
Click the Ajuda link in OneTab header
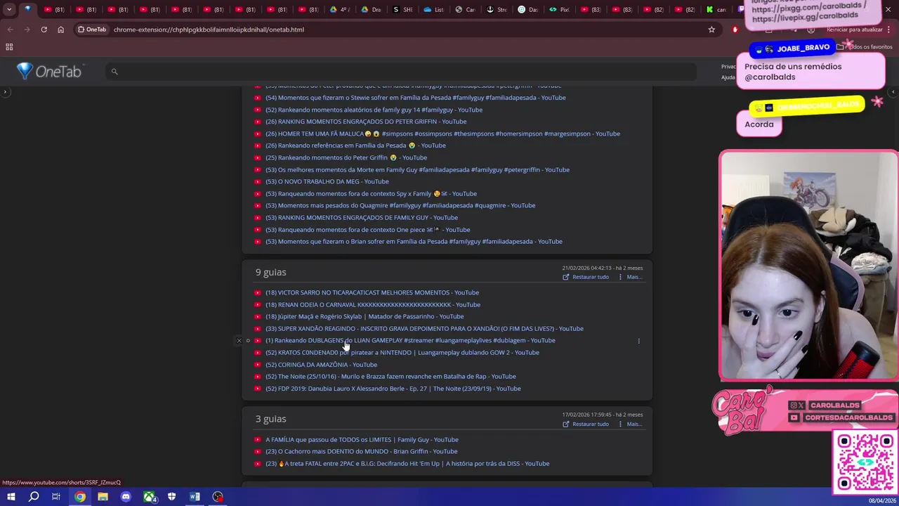tap(728, 77)
